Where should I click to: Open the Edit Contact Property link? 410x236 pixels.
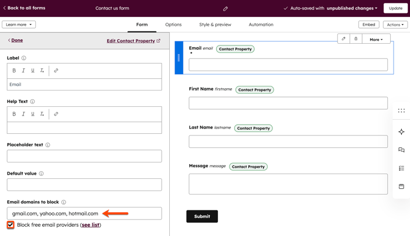(x=133, y=41)
